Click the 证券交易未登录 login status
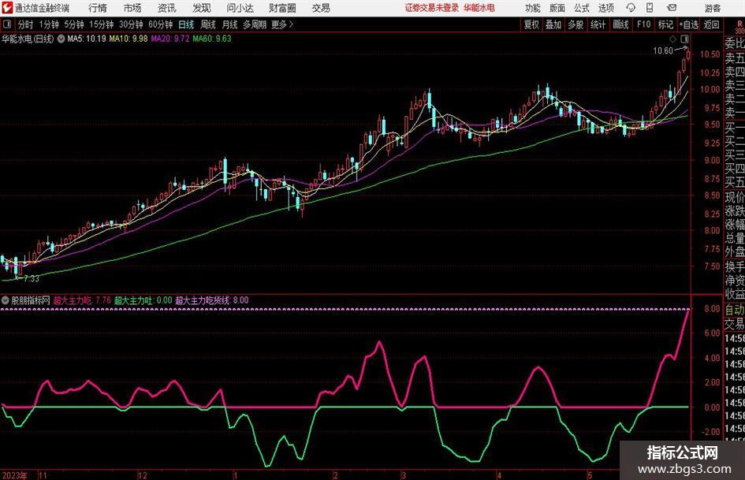 pyautogui.click(x=432, y=8)
